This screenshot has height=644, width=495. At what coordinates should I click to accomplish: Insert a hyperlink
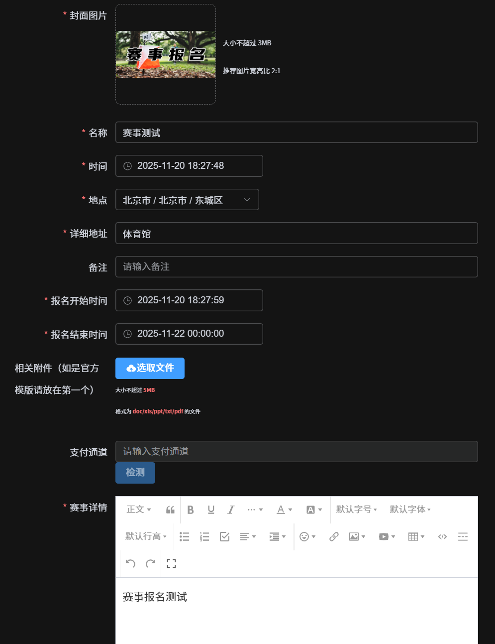point(333,536)
